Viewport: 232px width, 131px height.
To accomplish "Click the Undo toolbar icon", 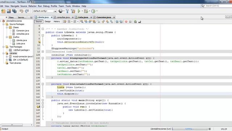I will point(21,11).
